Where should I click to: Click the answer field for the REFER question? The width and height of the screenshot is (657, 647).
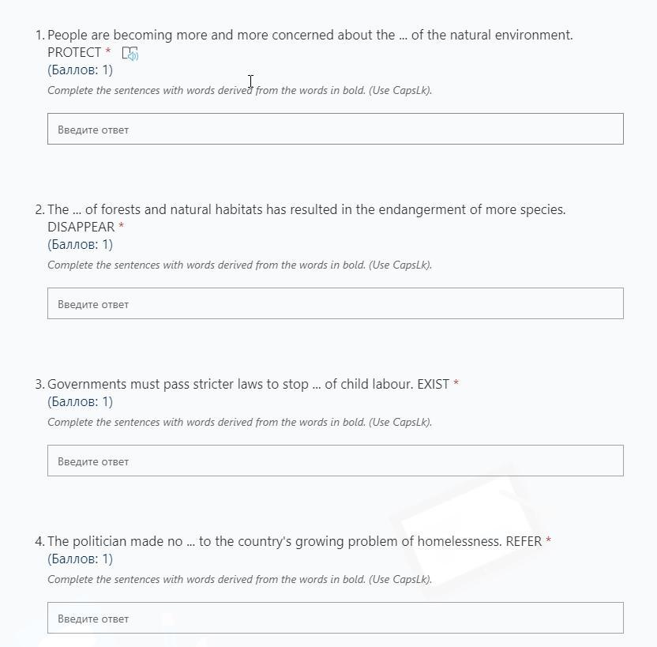pos(335,618)
